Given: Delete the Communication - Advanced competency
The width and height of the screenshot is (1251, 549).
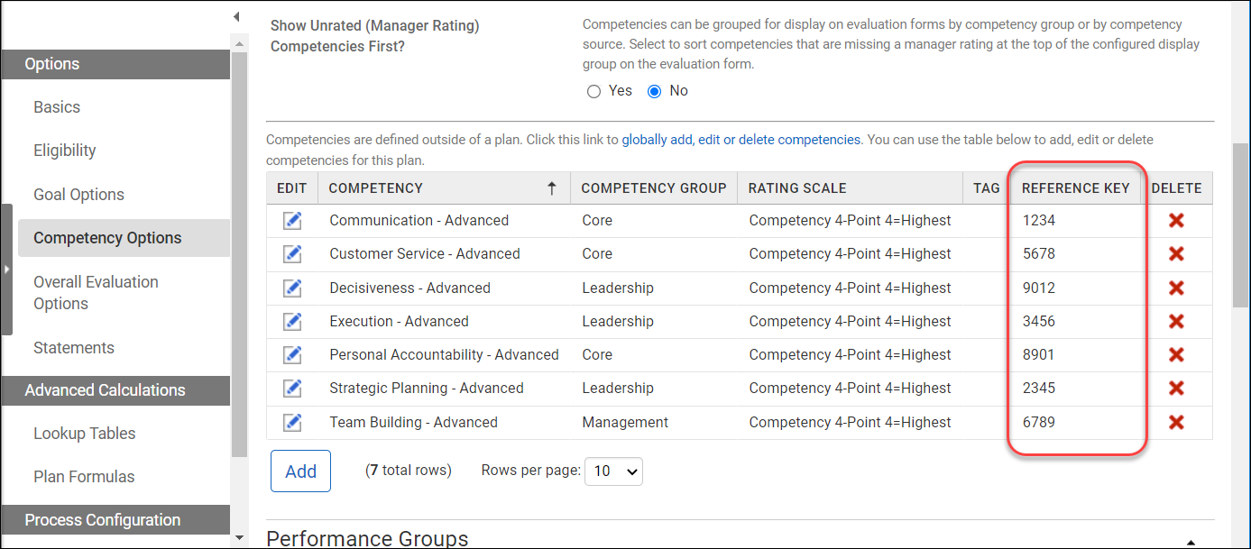Looking at the screenshot, I should pyautogui.click(x=1177, y=219).
